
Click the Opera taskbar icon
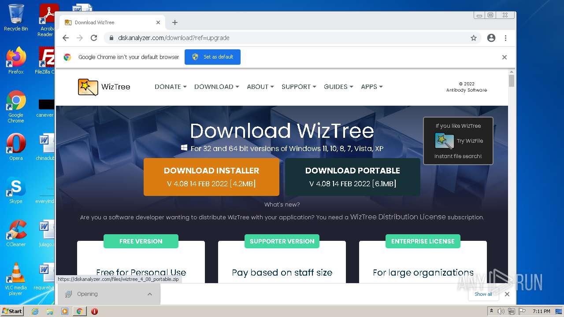tap(94, 311)
